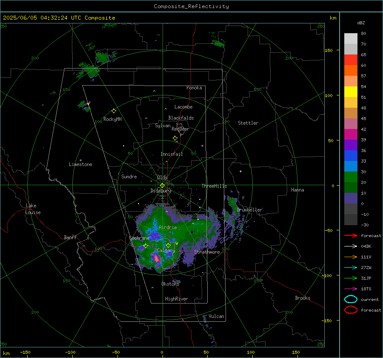
Task: Click the 57 value on the dBZ scale
Action: pyautogui.click(x=363, y=76)
